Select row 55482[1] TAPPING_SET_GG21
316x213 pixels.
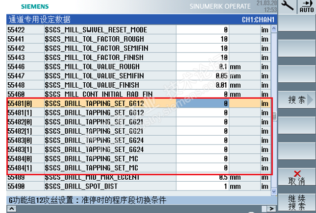[x=139, y=131]
